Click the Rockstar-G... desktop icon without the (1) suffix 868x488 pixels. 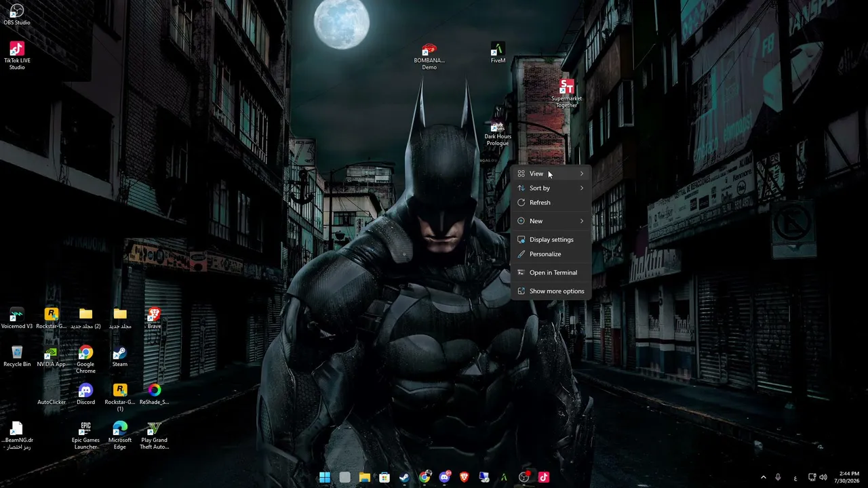pos(52,319)
